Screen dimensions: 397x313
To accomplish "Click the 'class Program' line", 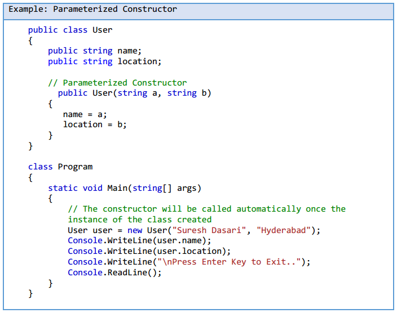I will coord(60,167).
